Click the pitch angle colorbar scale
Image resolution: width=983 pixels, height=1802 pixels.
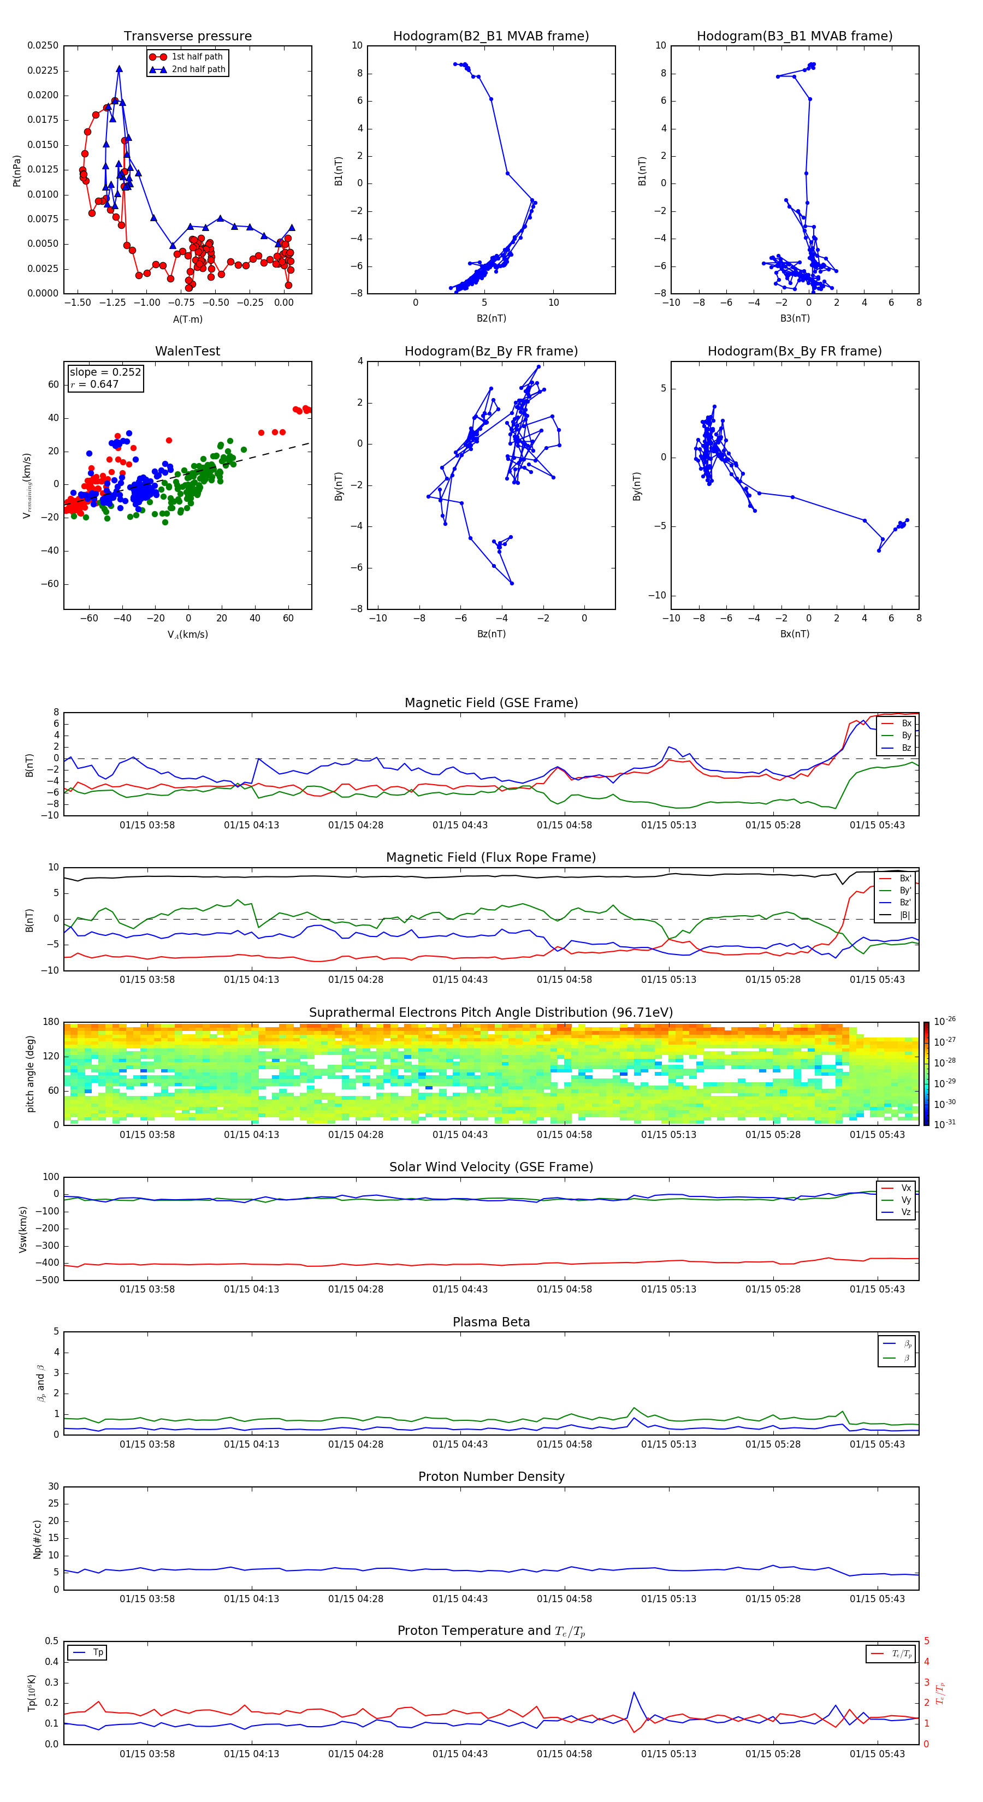point(926,1074)
